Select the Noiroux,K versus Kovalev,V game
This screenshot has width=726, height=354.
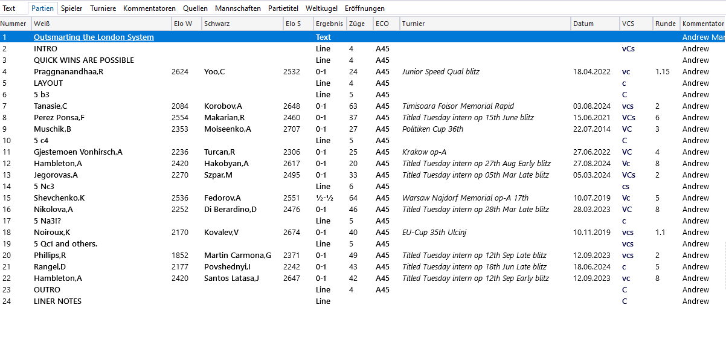(x=52, y=233)
